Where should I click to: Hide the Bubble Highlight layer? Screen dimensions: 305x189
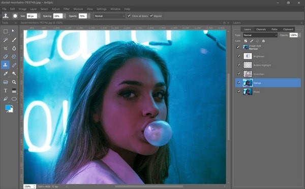click(239, 65)
